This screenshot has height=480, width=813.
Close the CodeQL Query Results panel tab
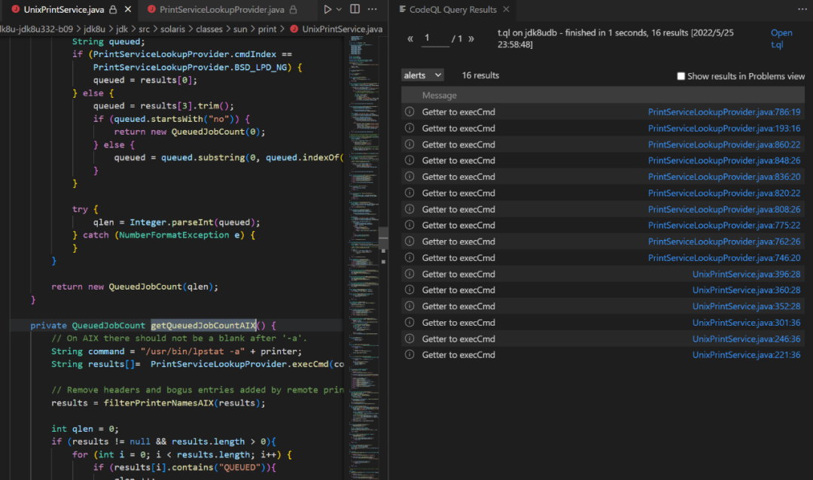pos(507,10)
